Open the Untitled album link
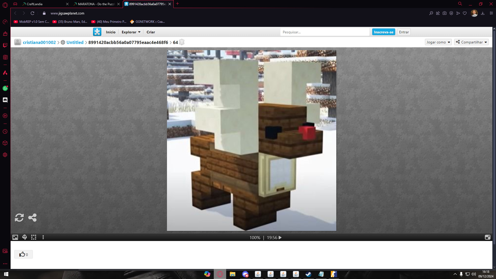 coord(75,42)
